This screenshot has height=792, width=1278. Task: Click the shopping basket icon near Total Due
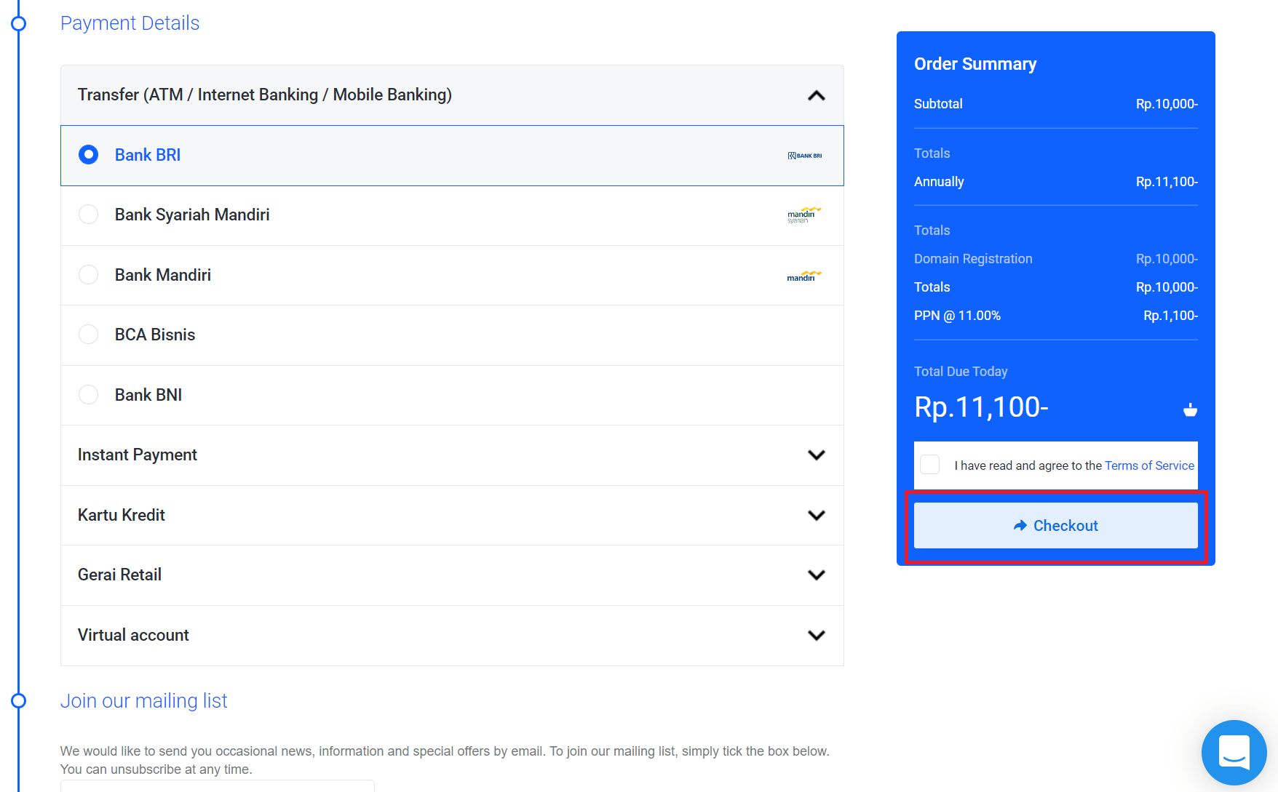click(x=1190, y=409)
